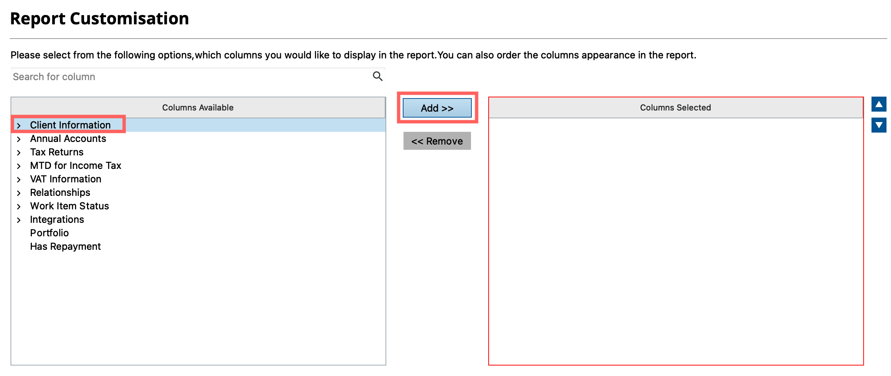Expand the VAT Information chevron
891x376 pixels.
coord(19,179)
